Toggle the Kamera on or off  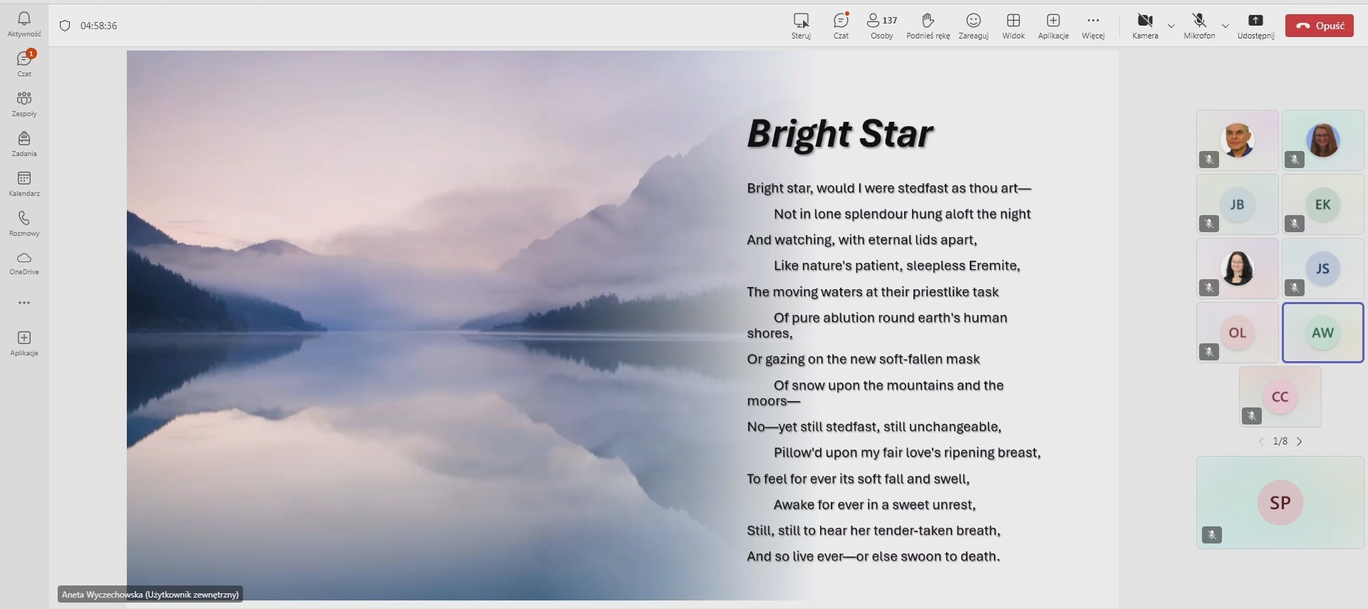(1145, 26)
